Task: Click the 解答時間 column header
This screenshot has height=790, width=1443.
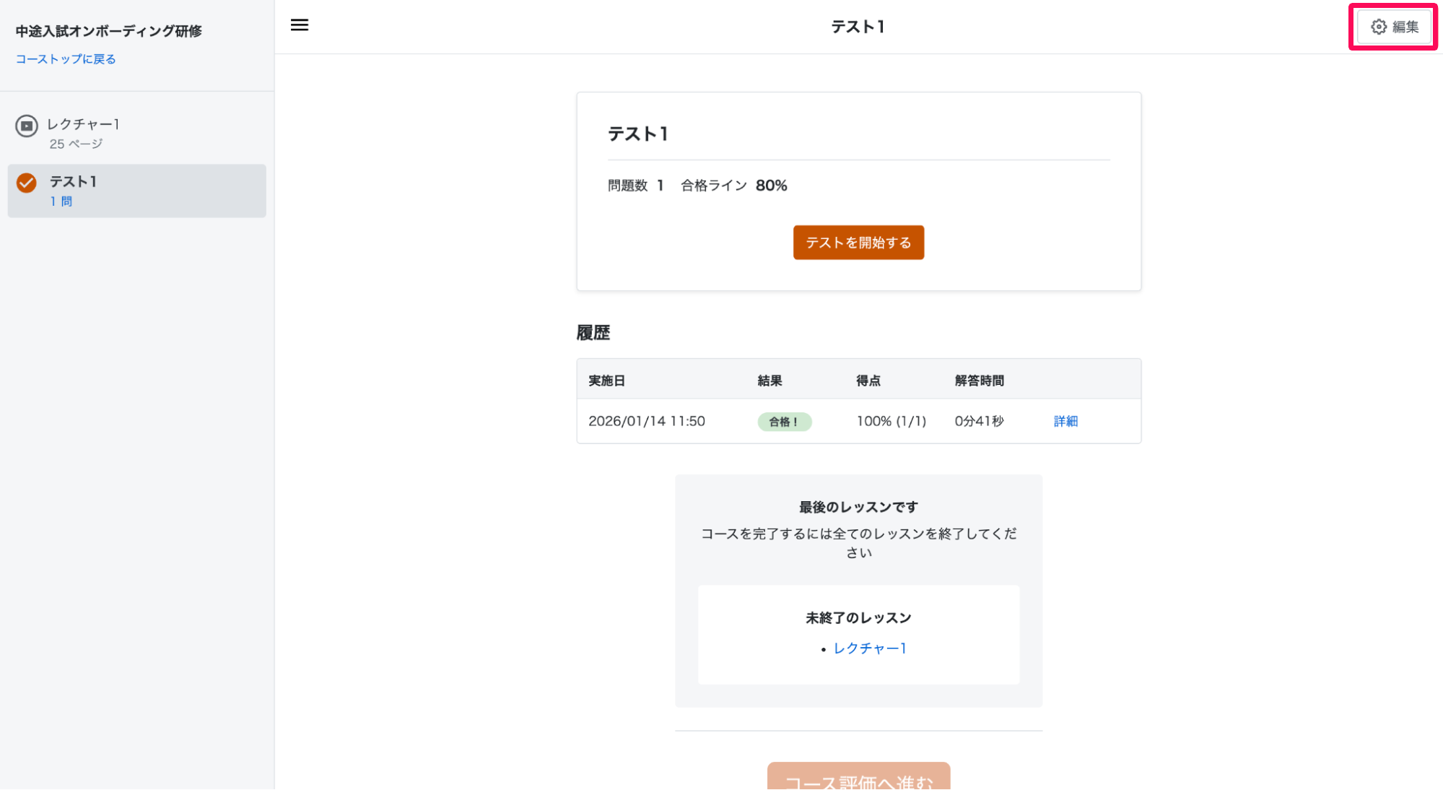Action: 979,381
